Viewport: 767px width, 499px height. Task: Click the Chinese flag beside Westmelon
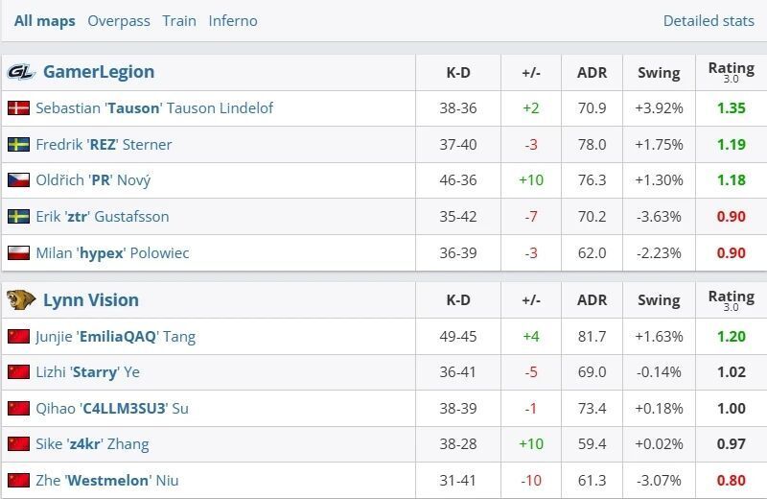pos(18,481)
